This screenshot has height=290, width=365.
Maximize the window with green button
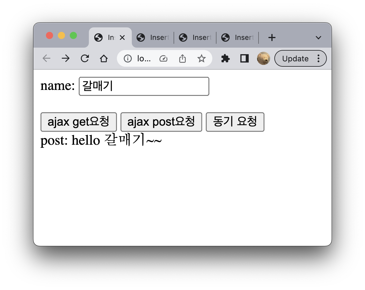tap(73, 35)
